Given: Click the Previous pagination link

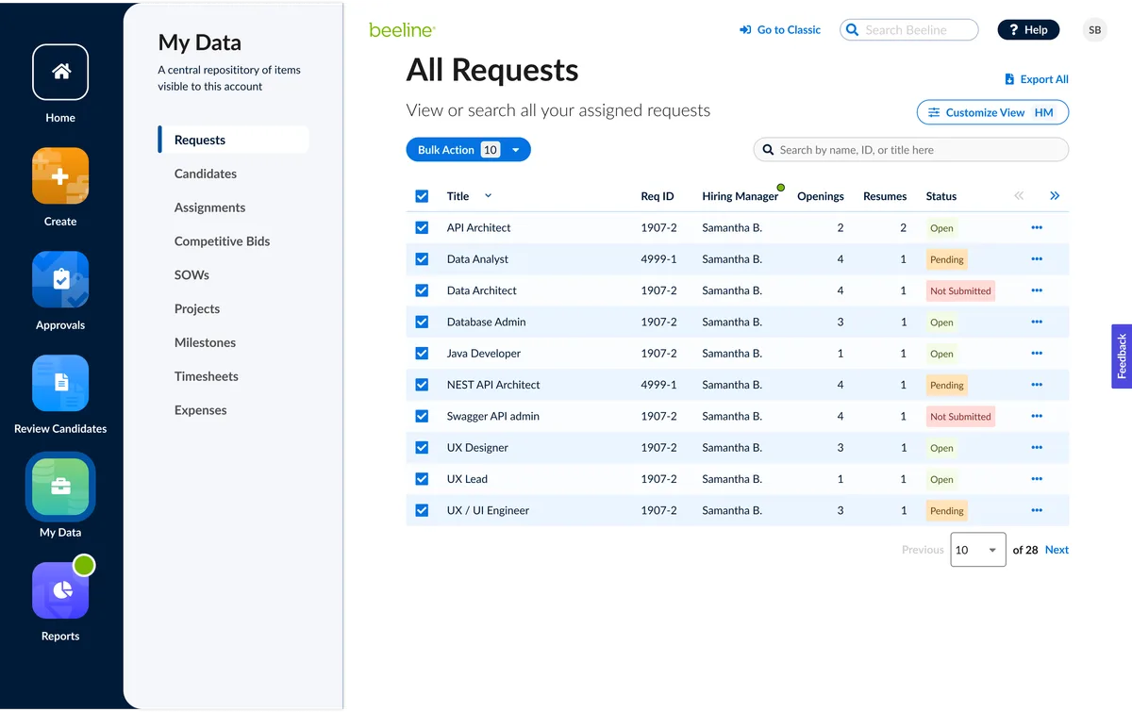Looking at the screenshot, I should tap(923, 550).
